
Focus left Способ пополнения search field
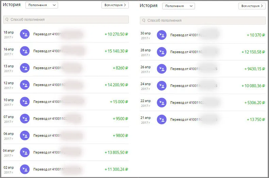(66, 20)
